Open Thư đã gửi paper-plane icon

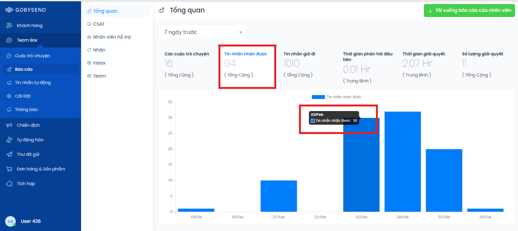pos(9,154)
